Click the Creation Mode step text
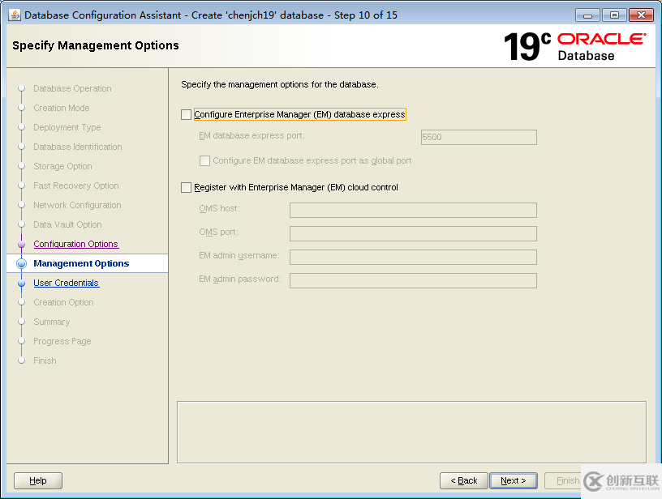The height and width of the screenshot is (499, 662). [x=62, y=108]
